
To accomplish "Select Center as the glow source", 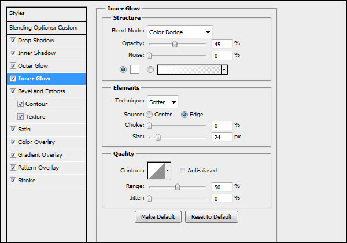I will (x=150, y=114).
